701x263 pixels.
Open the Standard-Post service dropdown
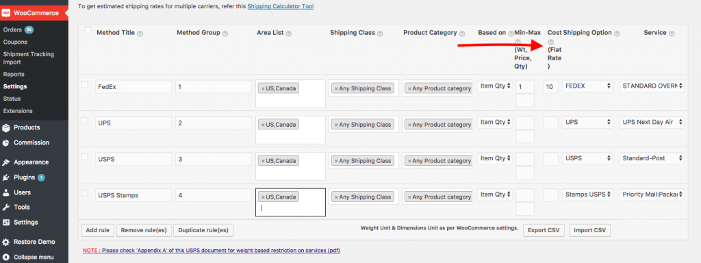652,158
